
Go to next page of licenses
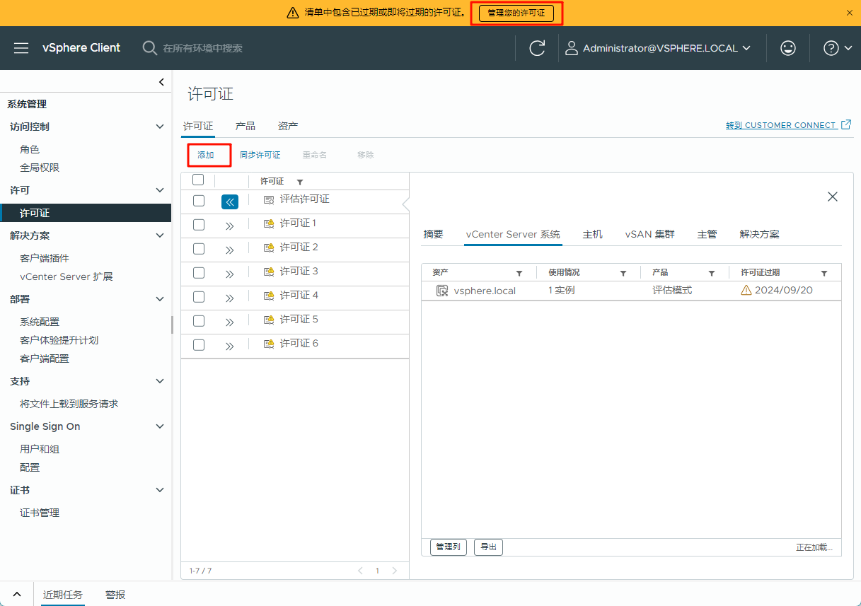click(395, 571)
